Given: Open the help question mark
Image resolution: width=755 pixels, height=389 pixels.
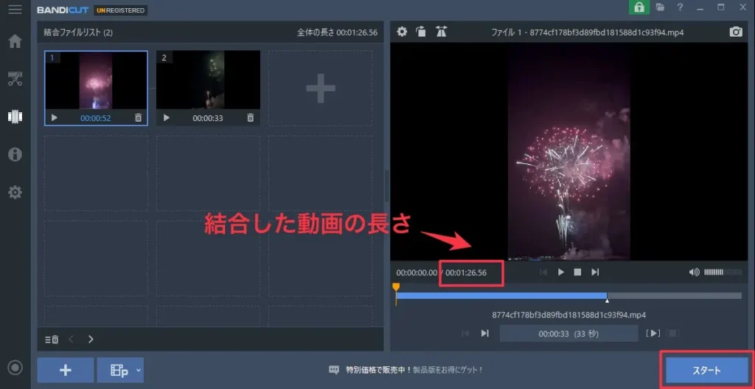Looking at the screenshot, I should pos(680,7).
